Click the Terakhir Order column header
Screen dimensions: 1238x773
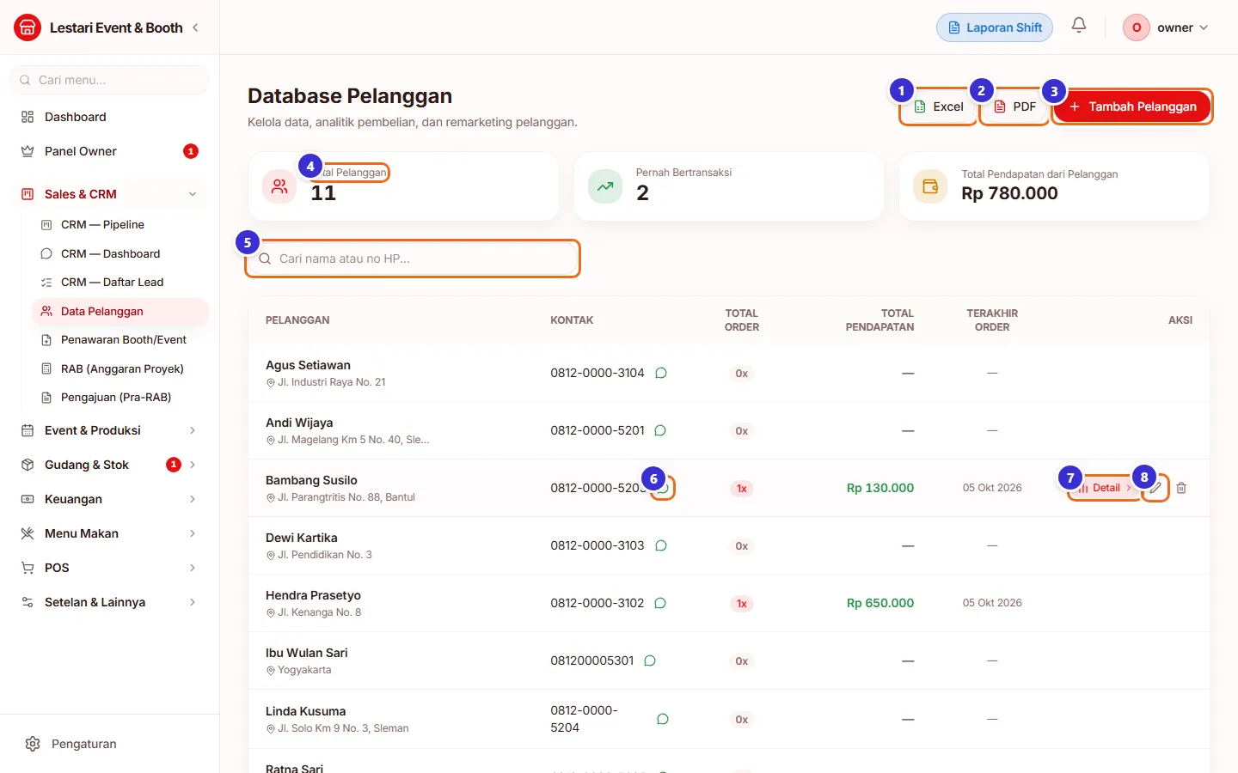[x=992, y=320]
